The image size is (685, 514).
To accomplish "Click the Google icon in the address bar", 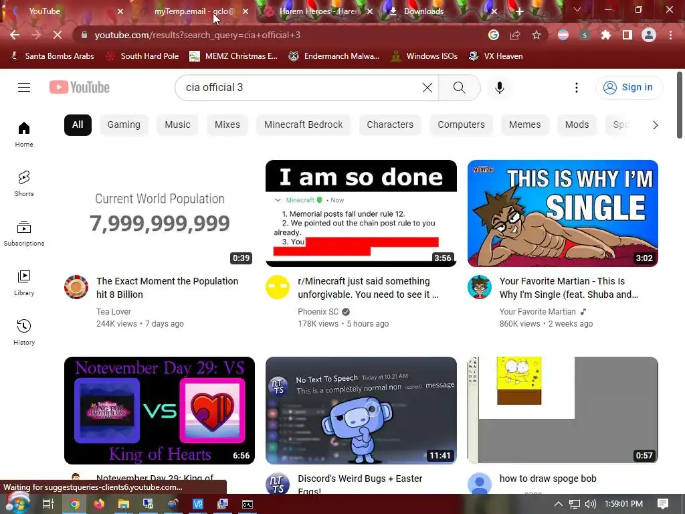I will click(494, 35).
